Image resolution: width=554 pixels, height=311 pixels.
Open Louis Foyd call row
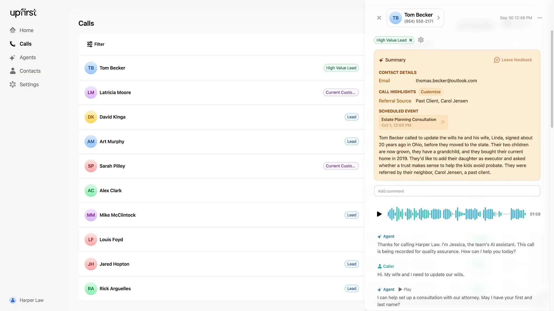[222, 240]
